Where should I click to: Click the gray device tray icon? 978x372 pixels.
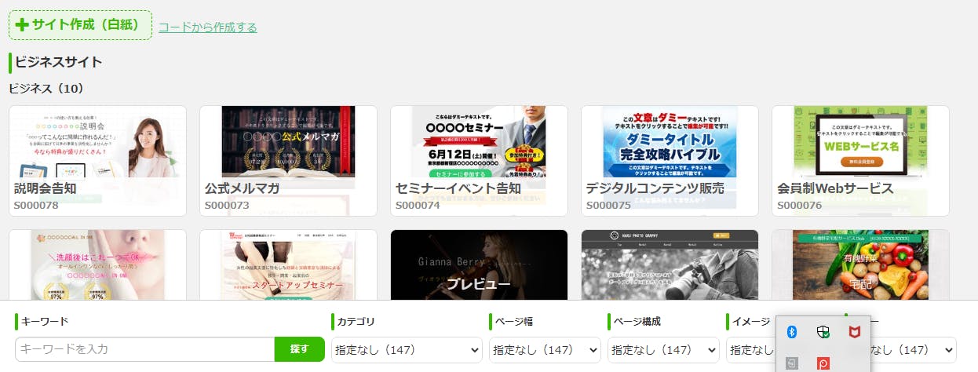(x=793, y=363)
